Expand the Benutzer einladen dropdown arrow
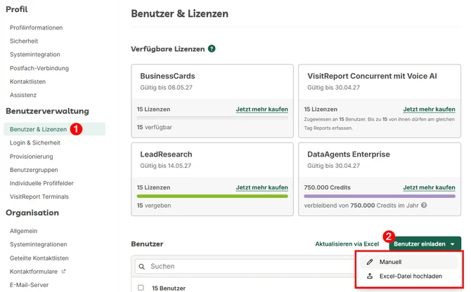This screenshot has height=292, width=471. click(x=453, y=244)
